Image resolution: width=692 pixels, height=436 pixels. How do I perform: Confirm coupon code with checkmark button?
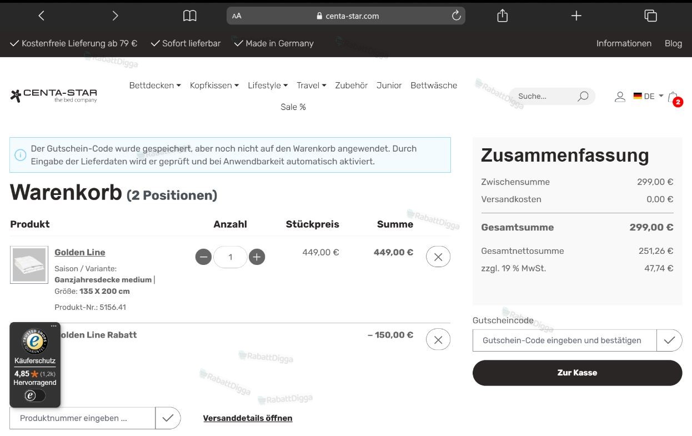coord(669,340)
